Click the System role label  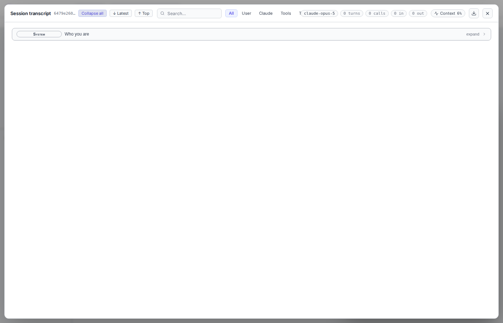pyautogui.click(x=39, y=34)
